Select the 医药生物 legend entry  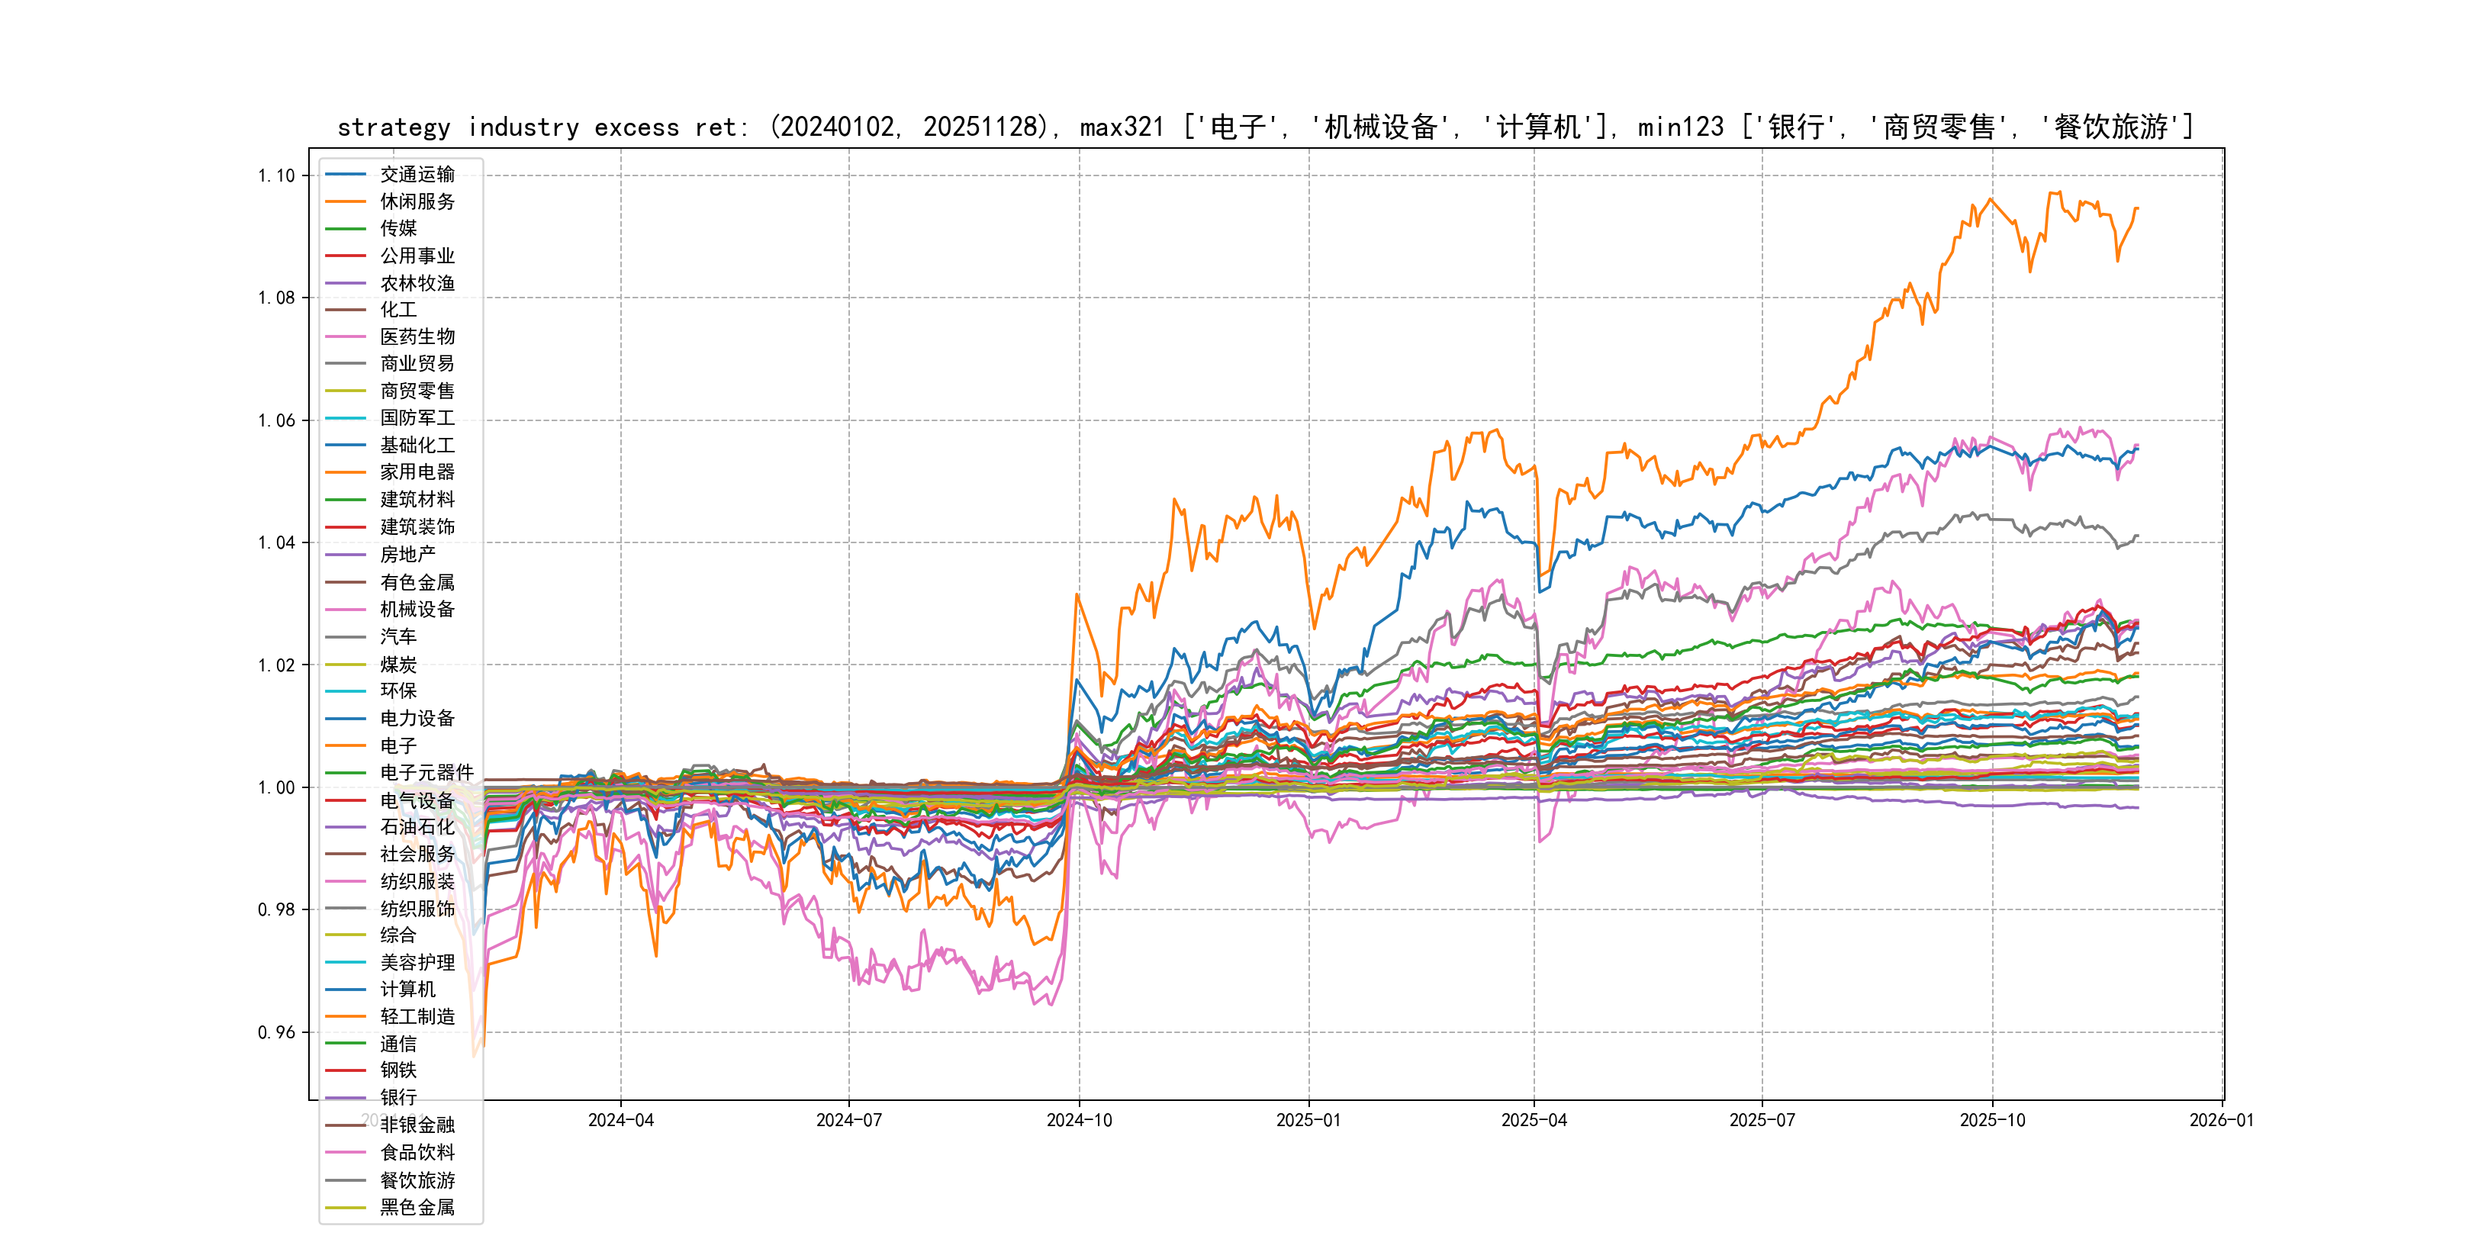417,336
